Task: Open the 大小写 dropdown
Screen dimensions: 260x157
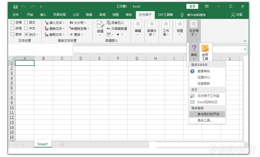Action: (x=78, y=23)
